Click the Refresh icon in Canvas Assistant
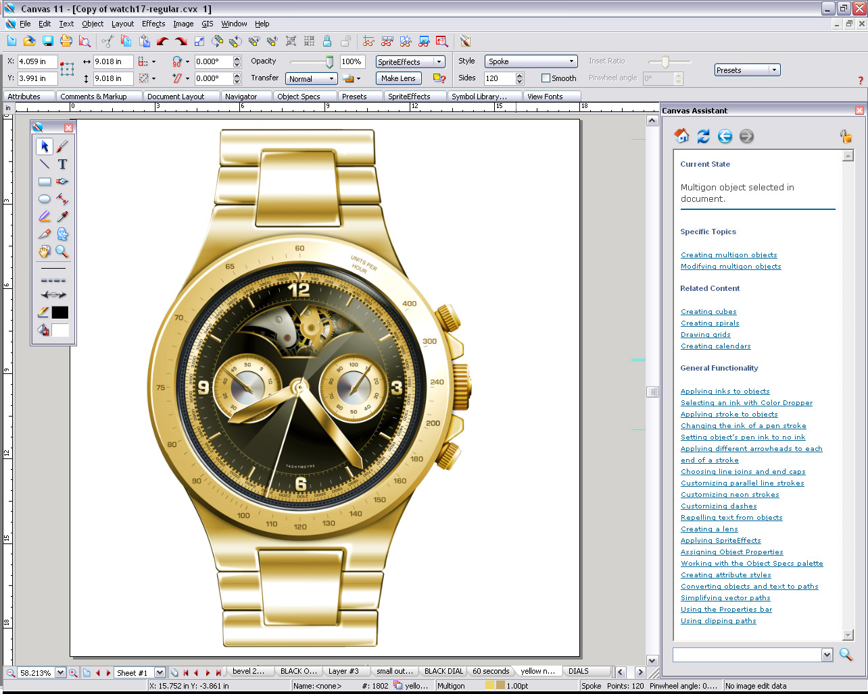 point(703,136)
